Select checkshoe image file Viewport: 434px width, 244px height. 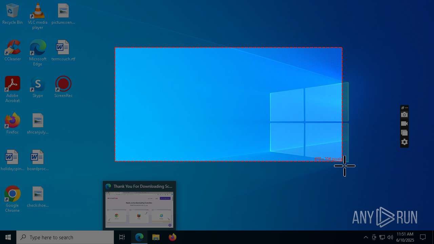tap(38, 197)
